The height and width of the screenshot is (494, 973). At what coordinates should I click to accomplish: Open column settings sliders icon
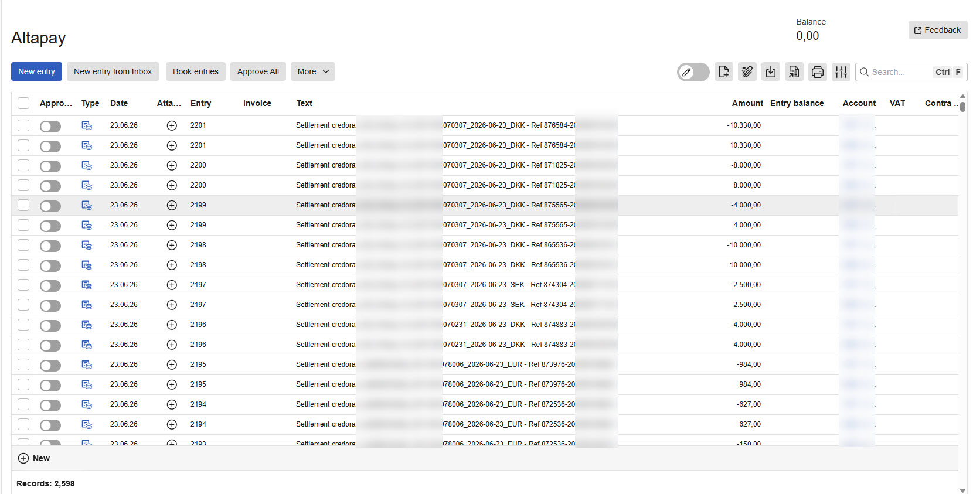841,72
